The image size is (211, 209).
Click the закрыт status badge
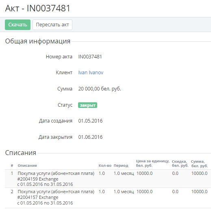87,105
